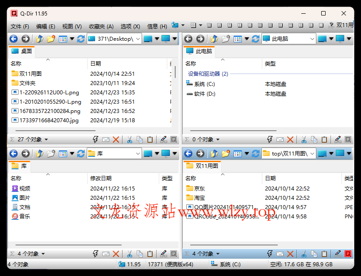Navigate up one folder level
This screenshot has width=361, height=276.
pyautogui.click(x=39, y=39)
